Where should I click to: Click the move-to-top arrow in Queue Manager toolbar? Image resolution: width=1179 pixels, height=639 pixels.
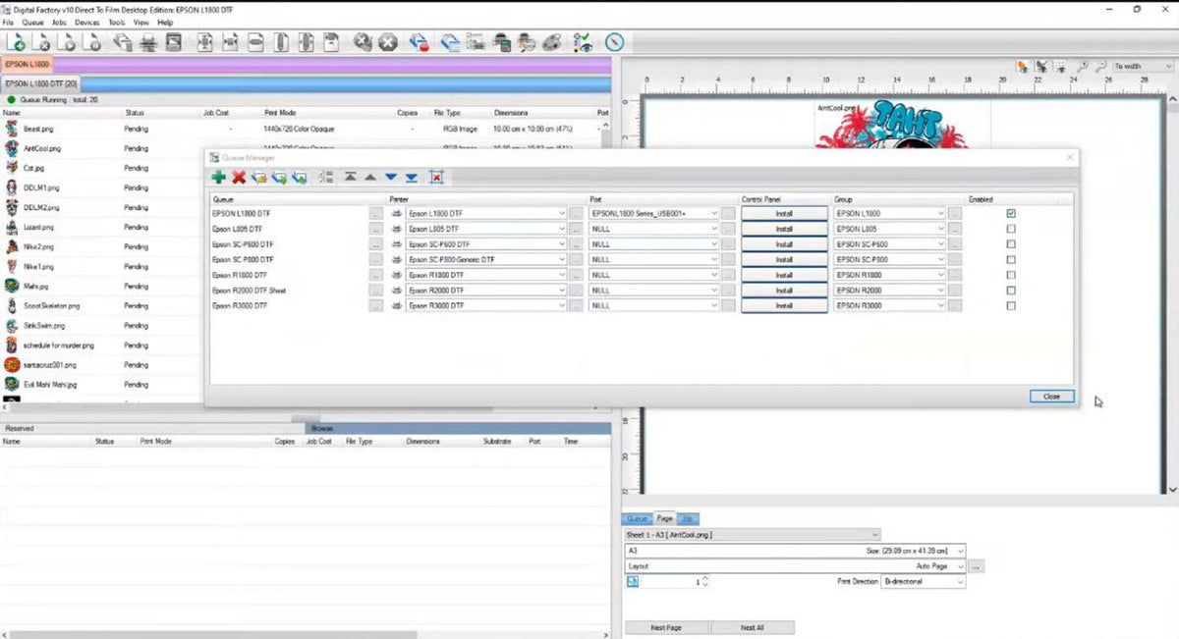(x=350, y=178)
